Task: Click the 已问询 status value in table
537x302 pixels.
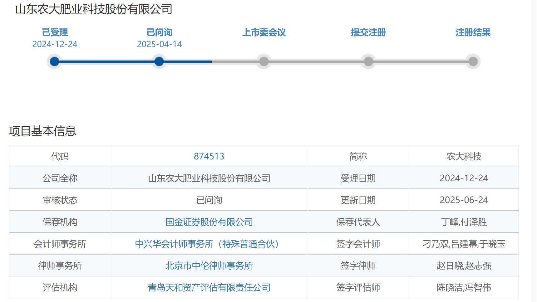Action: pos(209,200)
